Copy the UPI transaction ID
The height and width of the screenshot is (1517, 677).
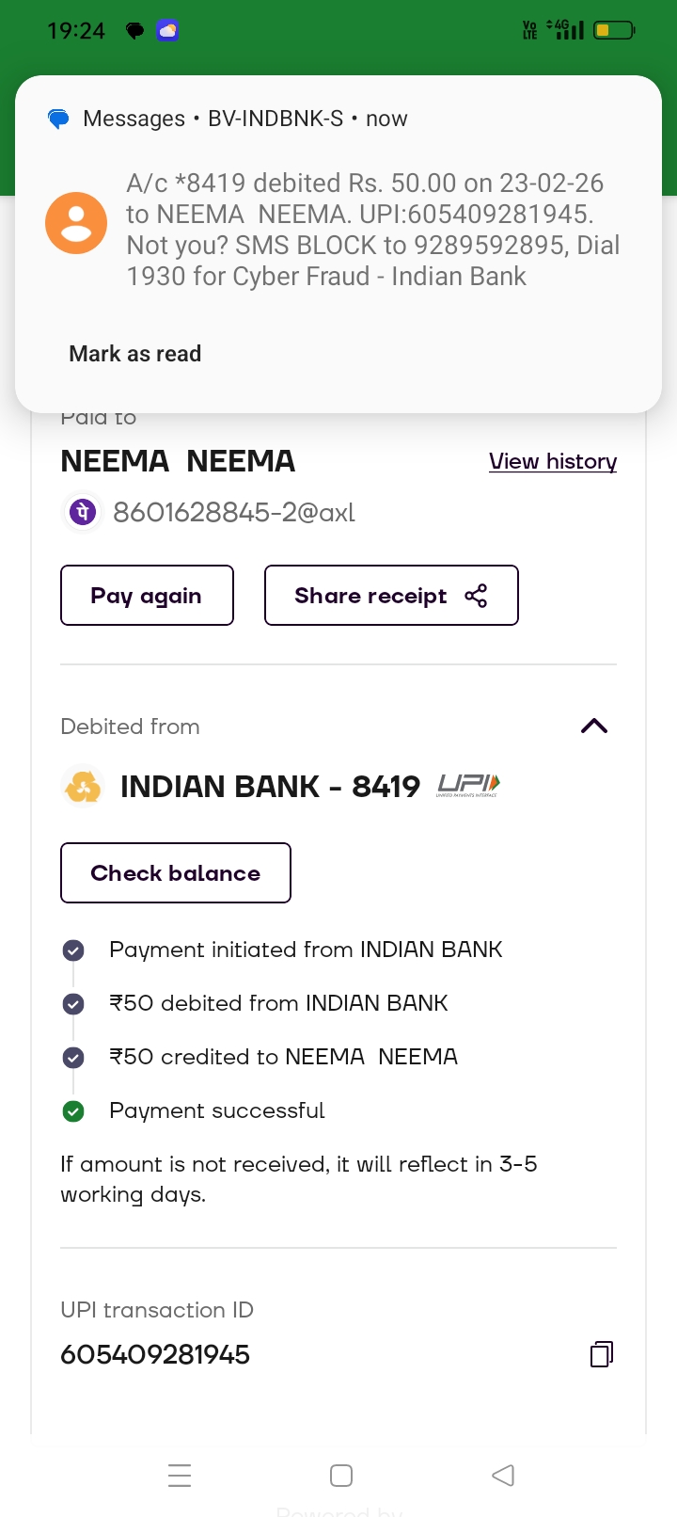(601, 1354)
